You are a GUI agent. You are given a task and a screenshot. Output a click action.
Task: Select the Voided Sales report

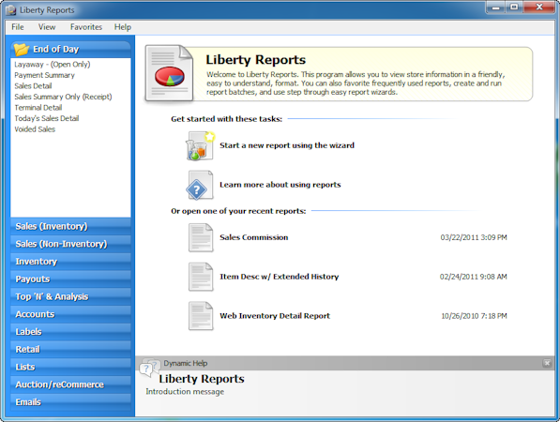tap(35, 129)
